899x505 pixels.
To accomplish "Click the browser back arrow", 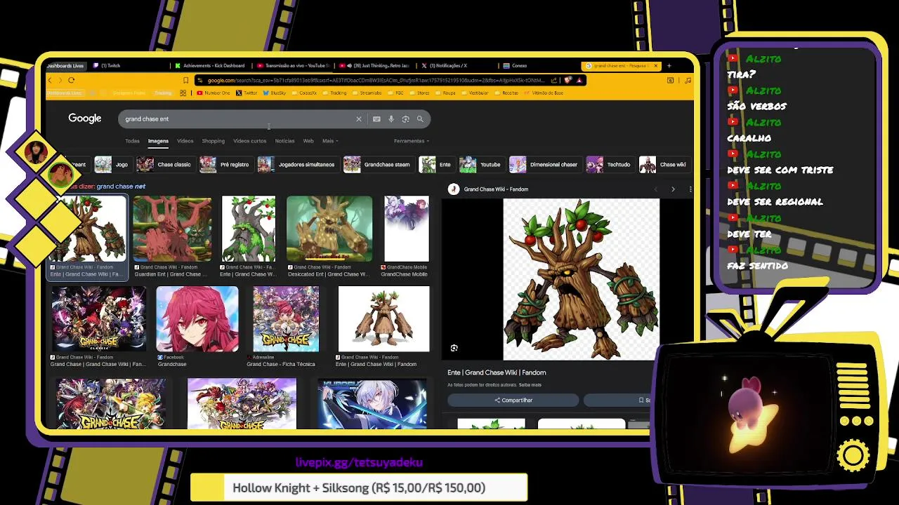I will [50, 80].
